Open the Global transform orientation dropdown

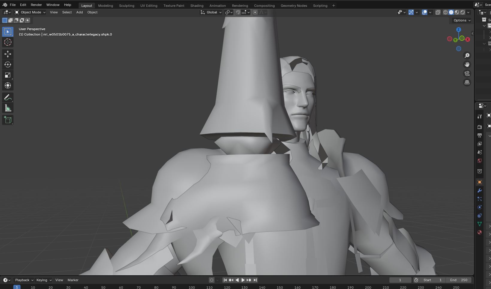pos(211,12)
